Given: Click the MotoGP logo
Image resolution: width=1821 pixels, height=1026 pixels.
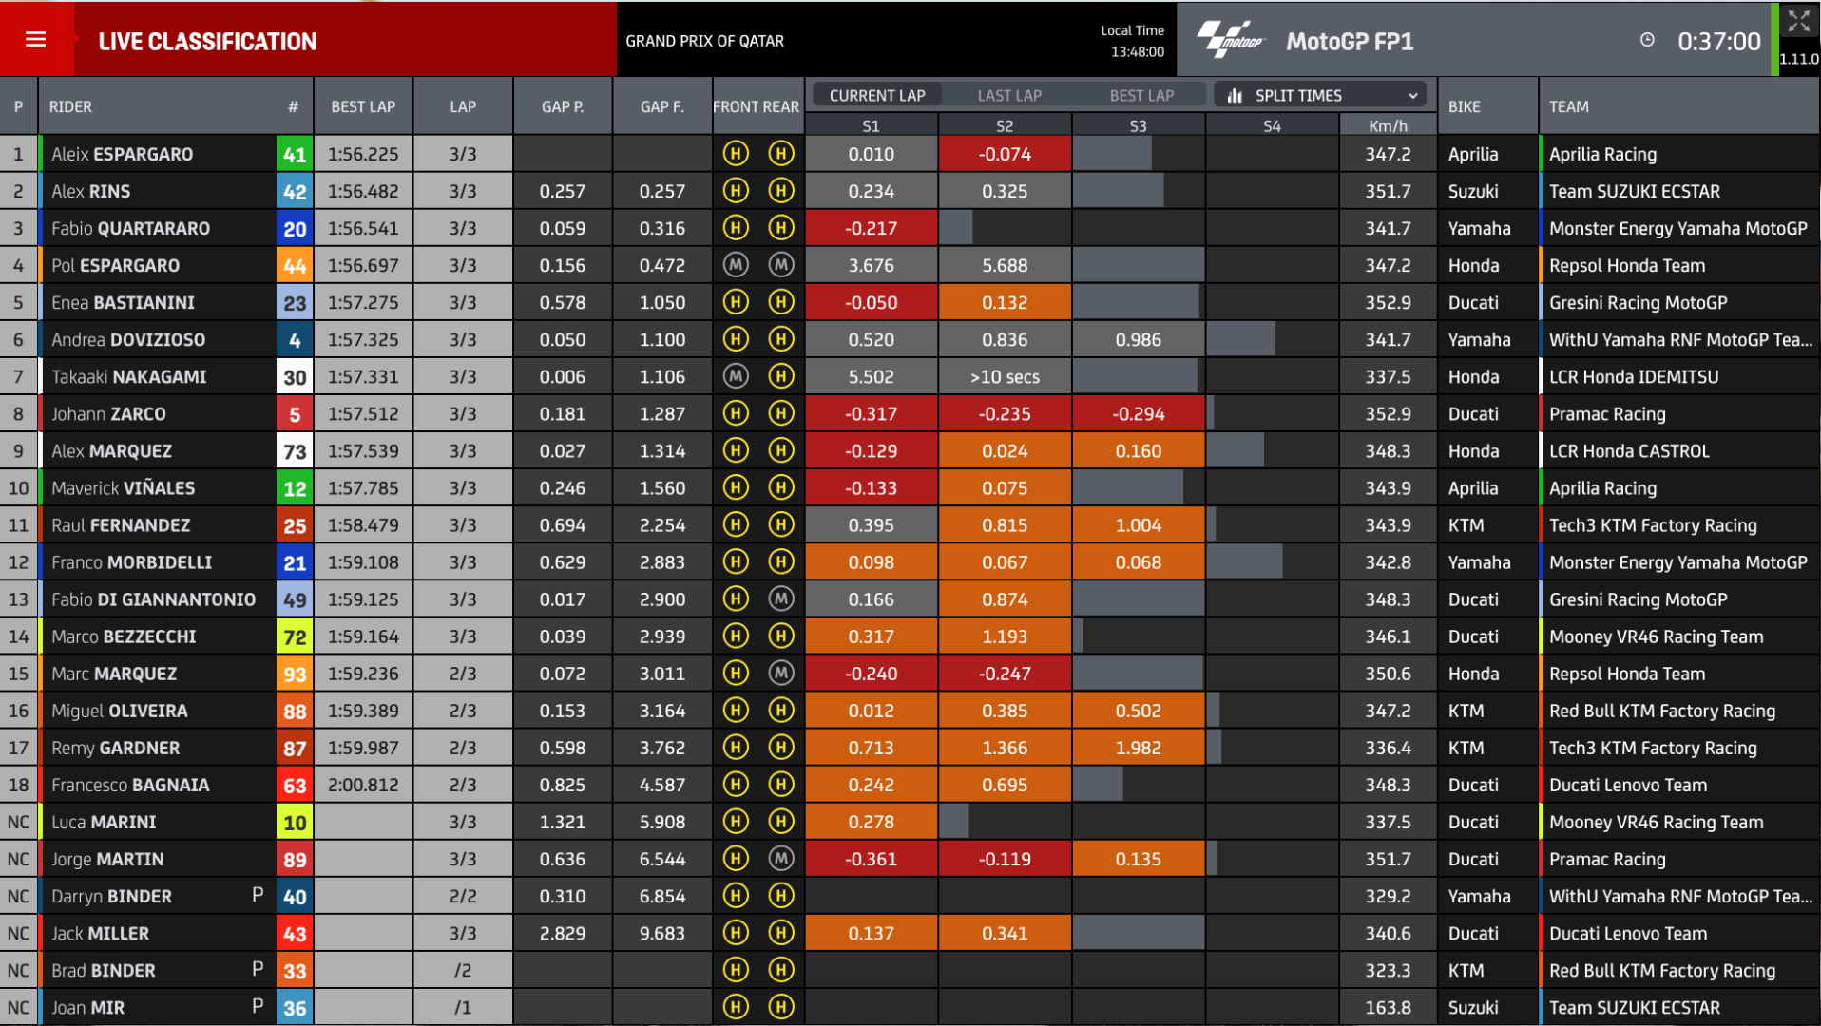Looking at the screenshot, I should [1231, 41].
